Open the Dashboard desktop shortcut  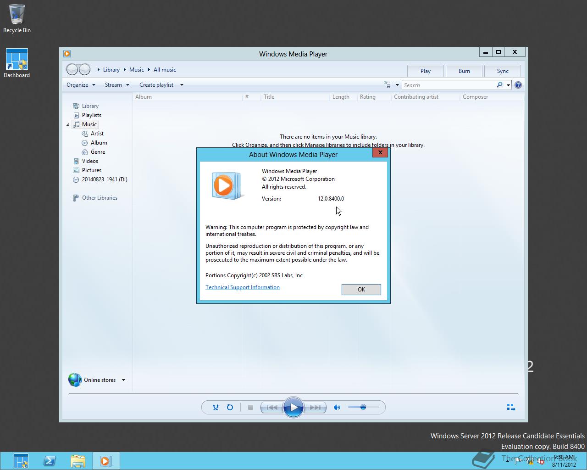click(x=17, y=63)
